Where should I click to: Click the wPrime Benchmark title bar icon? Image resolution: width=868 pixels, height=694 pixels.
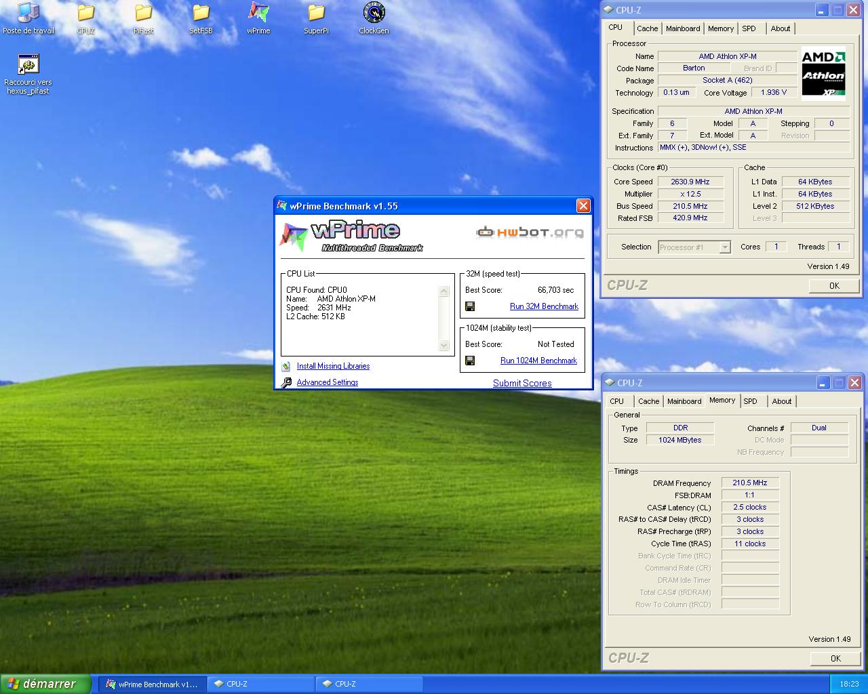tap(282, 206)
